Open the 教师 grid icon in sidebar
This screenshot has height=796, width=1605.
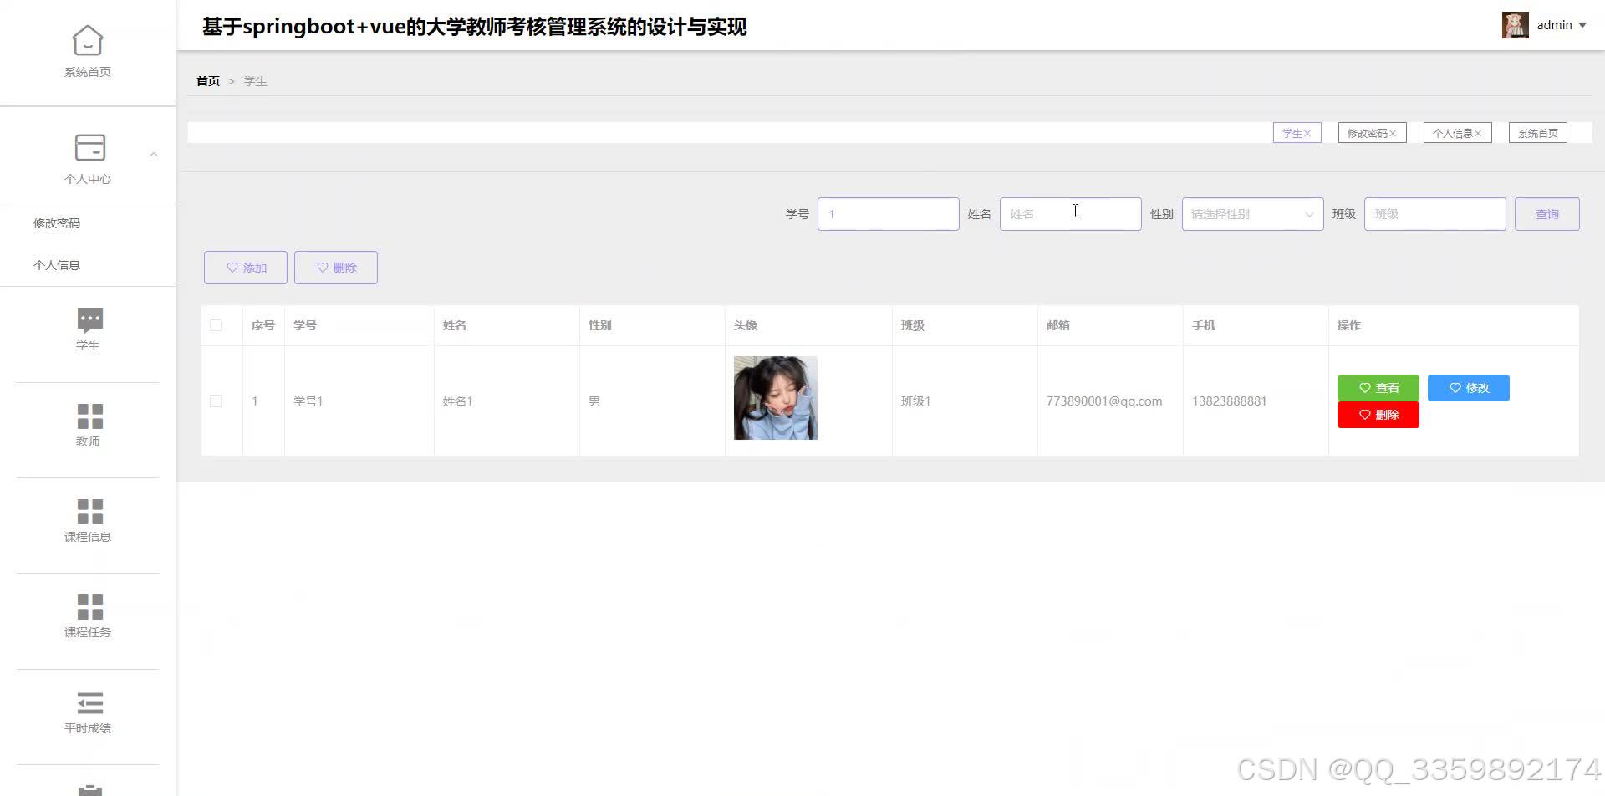(x=90, y=416)
